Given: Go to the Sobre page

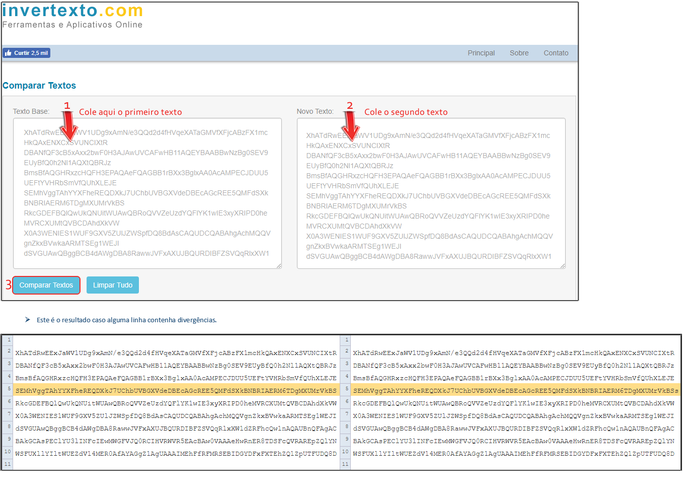Looking at the screenshot, I should coord(519,53).
